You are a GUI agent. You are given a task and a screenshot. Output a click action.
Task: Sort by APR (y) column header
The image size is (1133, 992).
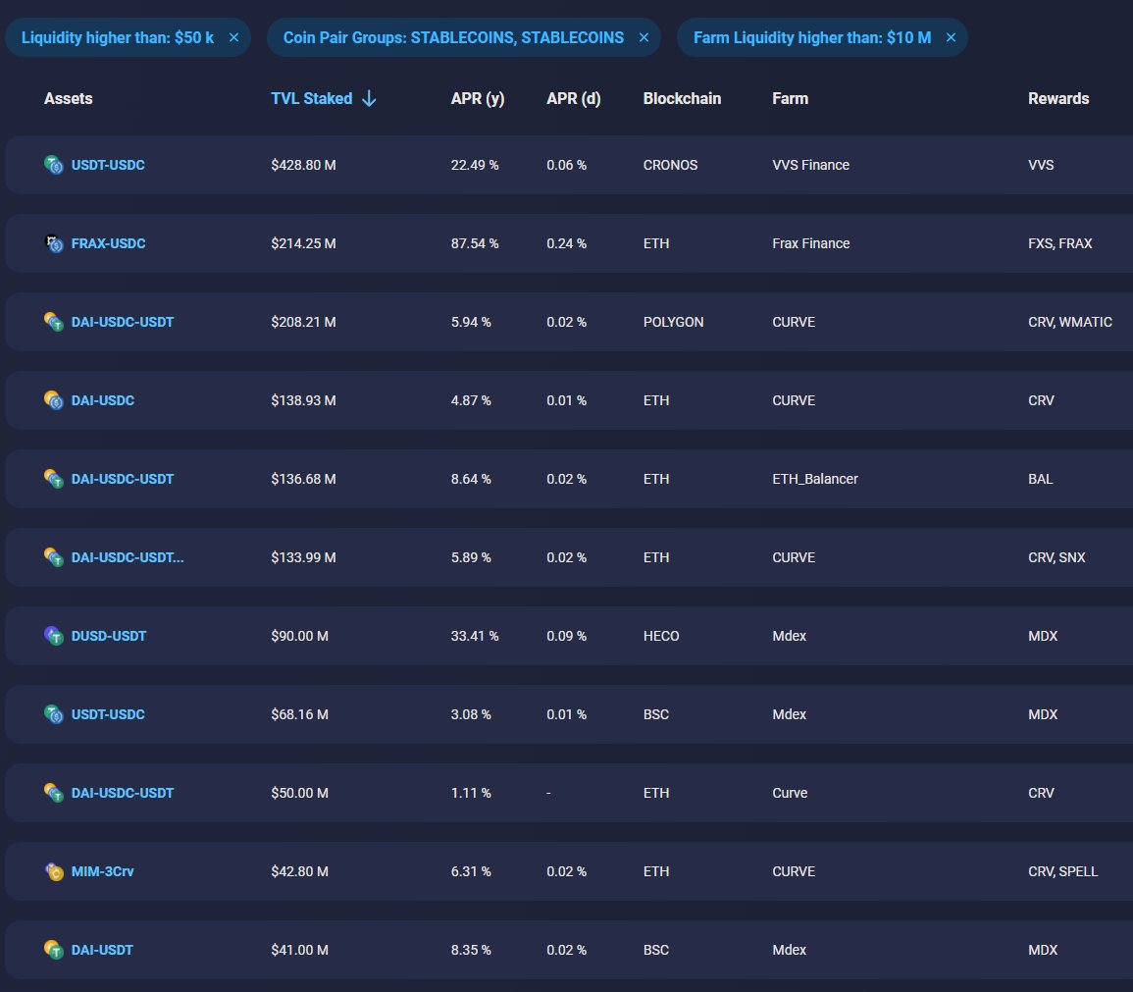[x=478, y=98]
